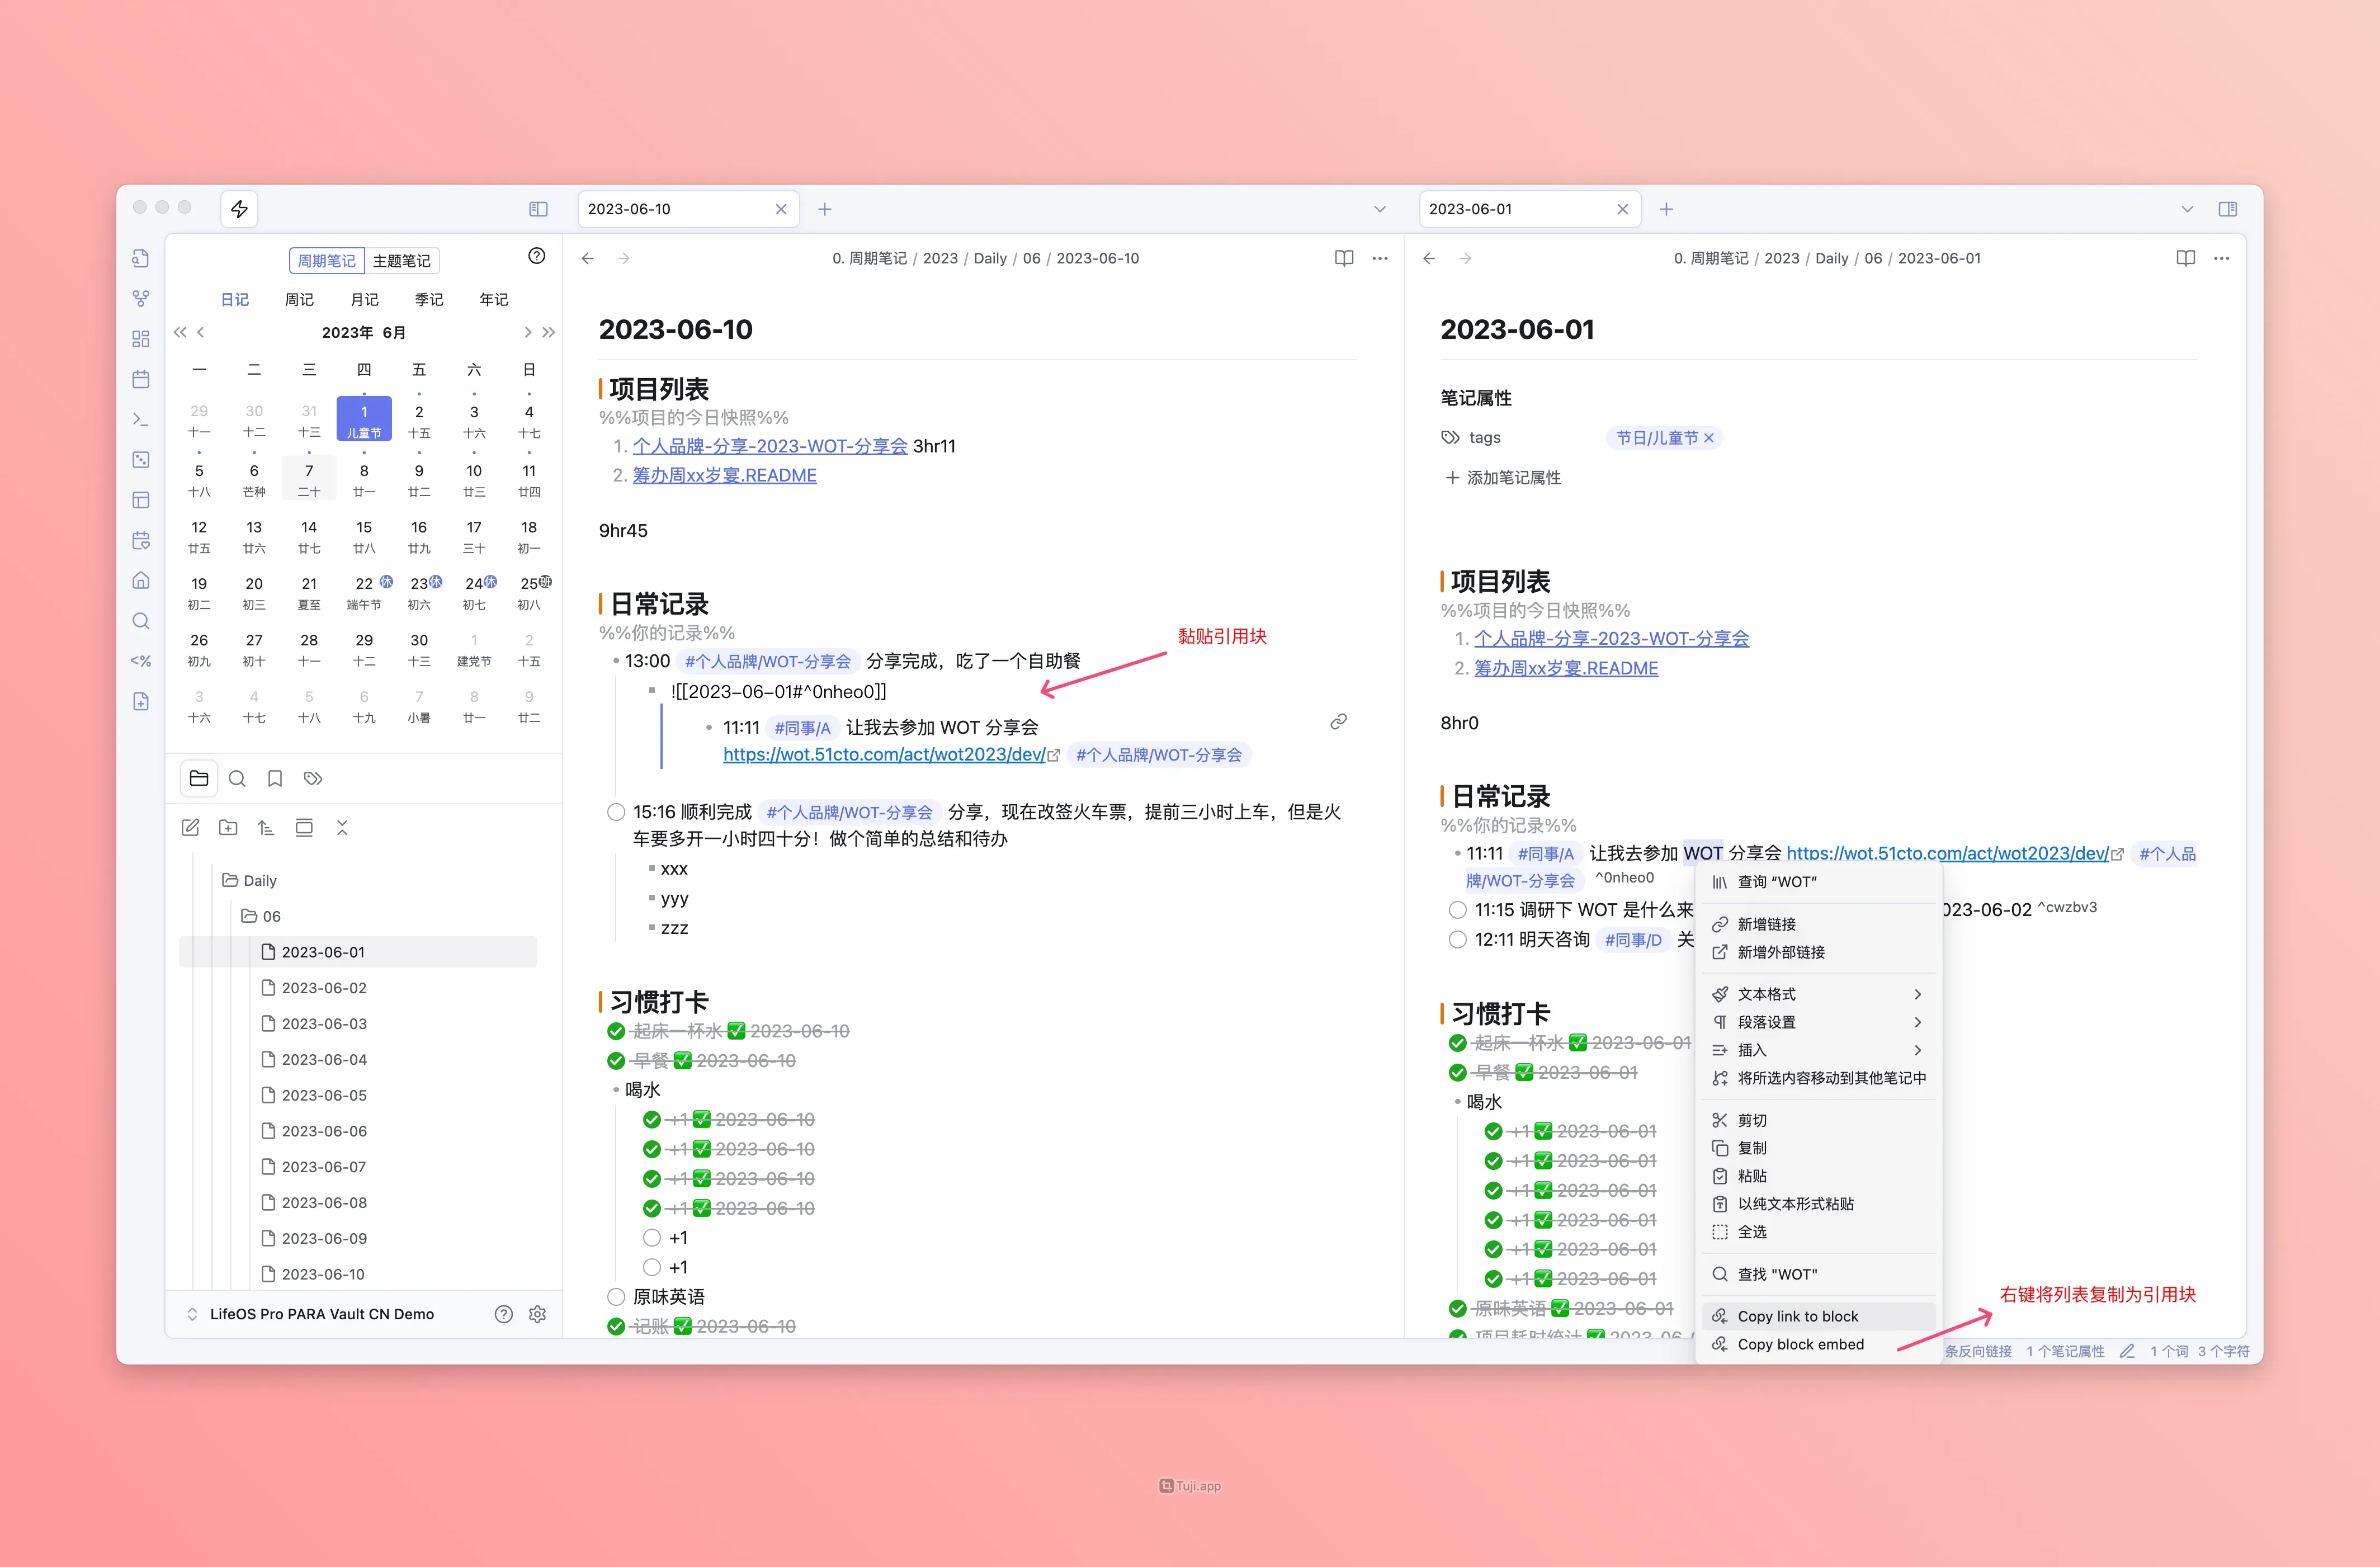Open vault settings gear icon
The image size is (2380, 1567).
pos(537,1314)
